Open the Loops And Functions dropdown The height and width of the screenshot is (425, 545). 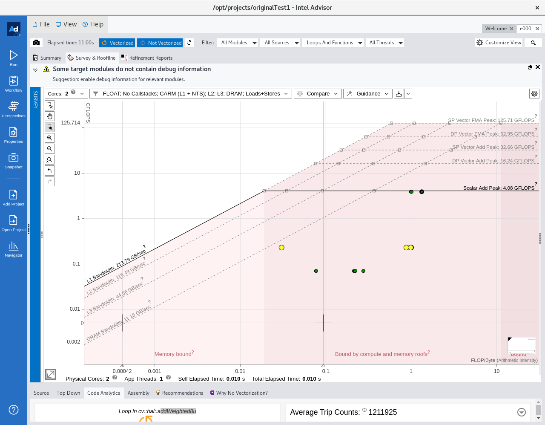333,43
